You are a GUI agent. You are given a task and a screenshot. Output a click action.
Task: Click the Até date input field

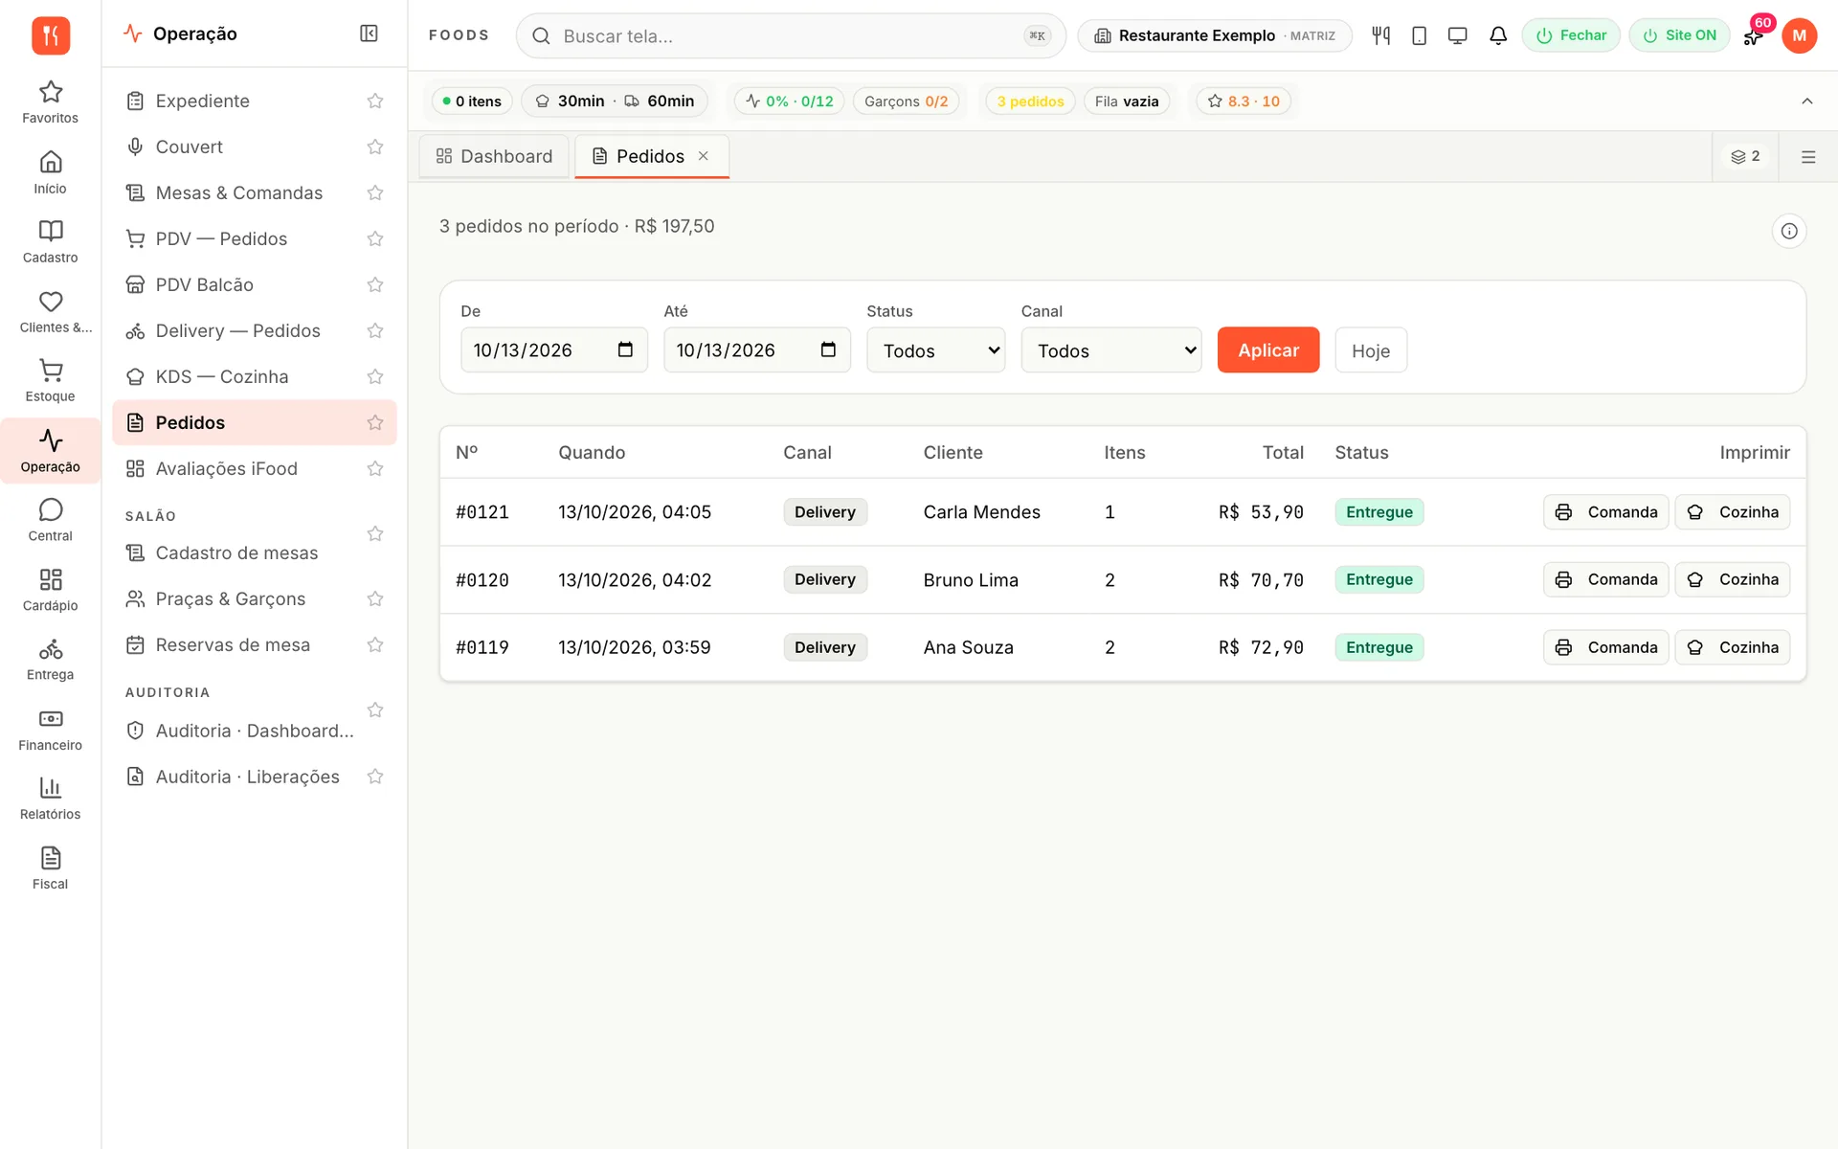pos(756,349)
